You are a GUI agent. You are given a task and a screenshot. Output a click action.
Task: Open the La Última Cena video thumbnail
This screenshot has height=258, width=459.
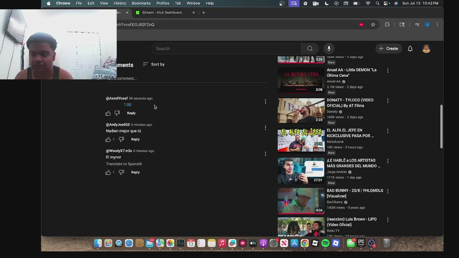click(301, 80)
